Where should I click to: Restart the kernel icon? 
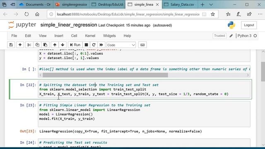click(x=94, y=45)
